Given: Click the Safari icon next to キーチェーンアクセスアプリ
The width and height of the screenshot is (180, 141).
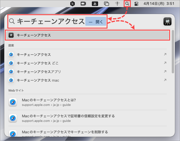Looking at the screenshot, I should 11,72.
